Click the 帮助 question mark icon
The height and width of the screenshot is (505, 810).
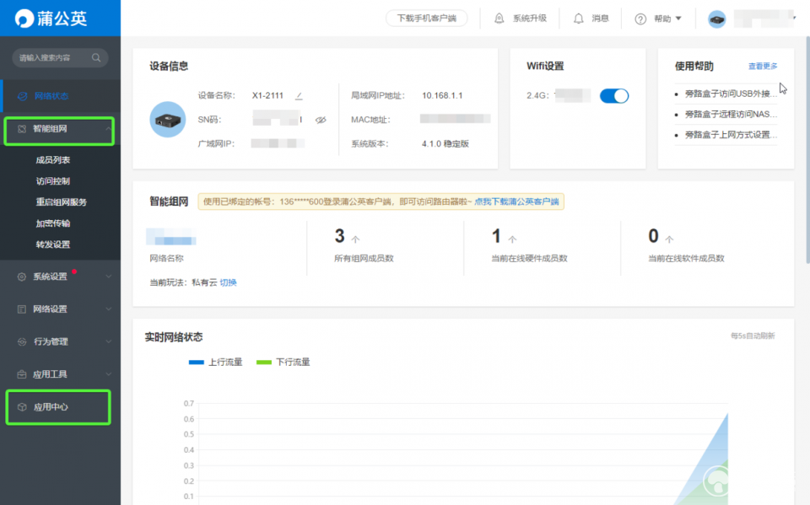click(x=640, y=19)
